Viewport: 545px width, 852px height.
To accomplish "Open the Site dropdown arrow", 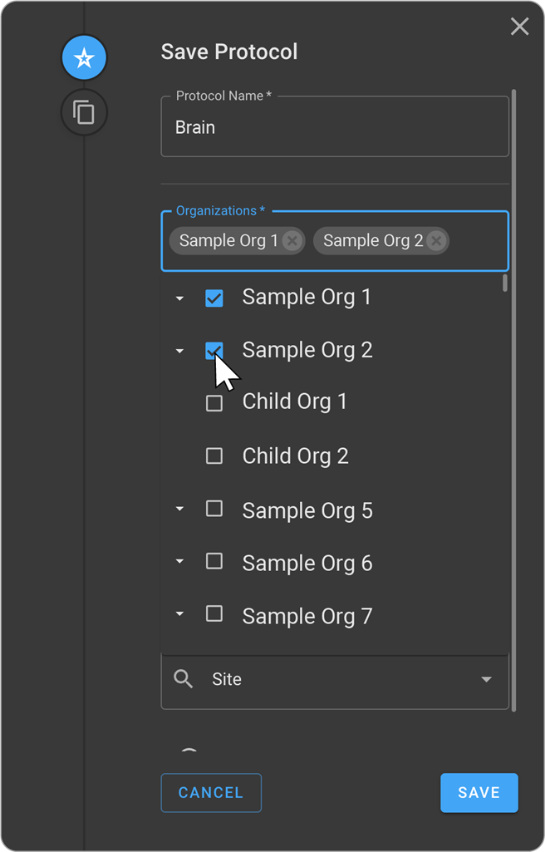I will click(487, 680).
